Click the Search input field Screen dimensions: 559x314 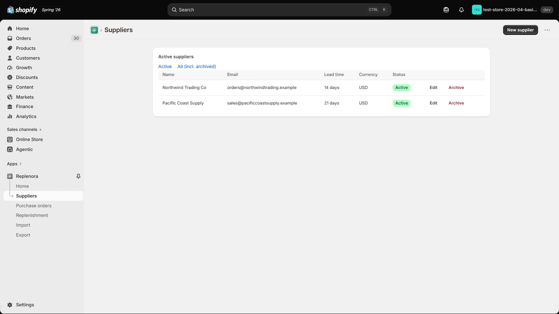pyautogui.click(x=279, y=10)
